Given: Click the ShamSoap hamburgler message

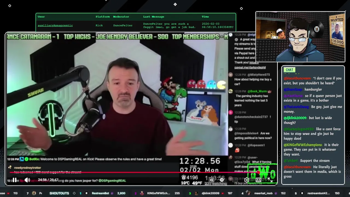Looking at the screenshot, I should tap(303, 89).
